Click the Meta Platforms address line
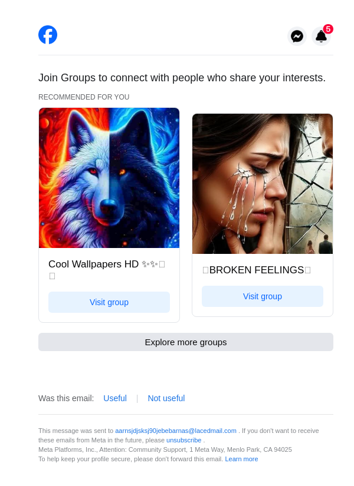Screen dimensions: 354x486 (x=165, y=449)
